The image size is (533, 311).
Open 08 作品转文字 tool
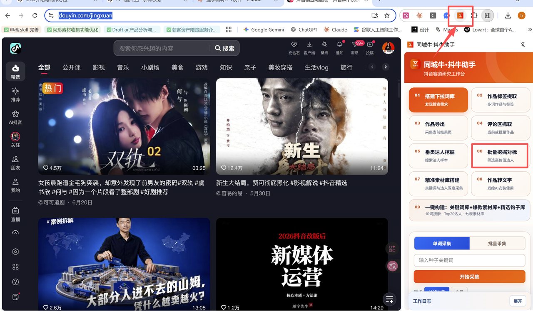click(x=501, y=183)
